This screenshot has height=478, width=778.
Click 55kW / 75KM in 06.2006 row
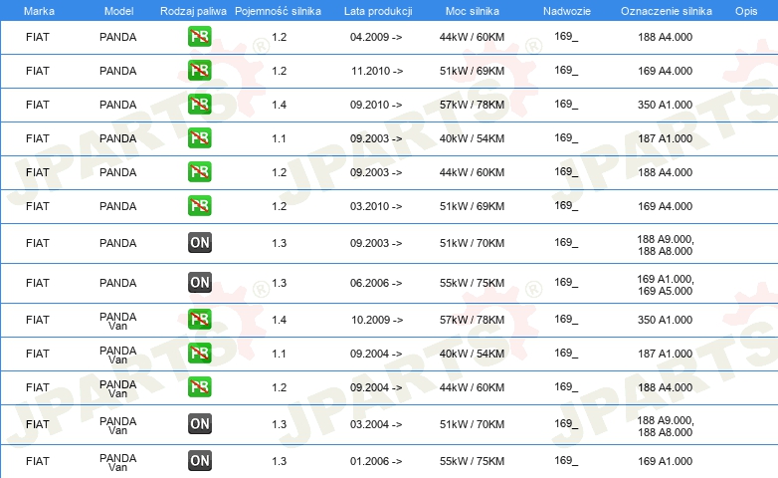click(472, 283)
